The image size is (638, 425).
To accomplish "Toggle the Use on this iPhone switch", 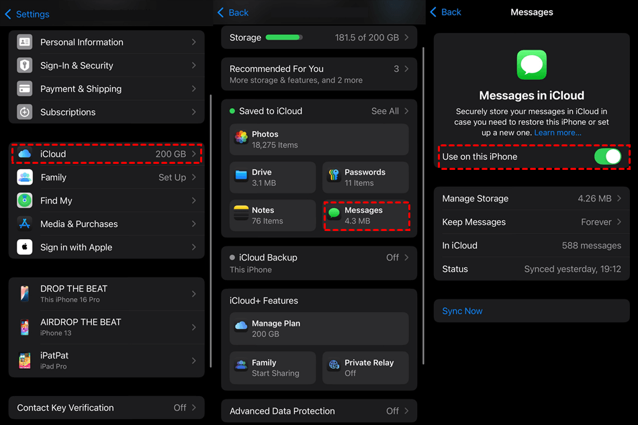I will 608,156.
